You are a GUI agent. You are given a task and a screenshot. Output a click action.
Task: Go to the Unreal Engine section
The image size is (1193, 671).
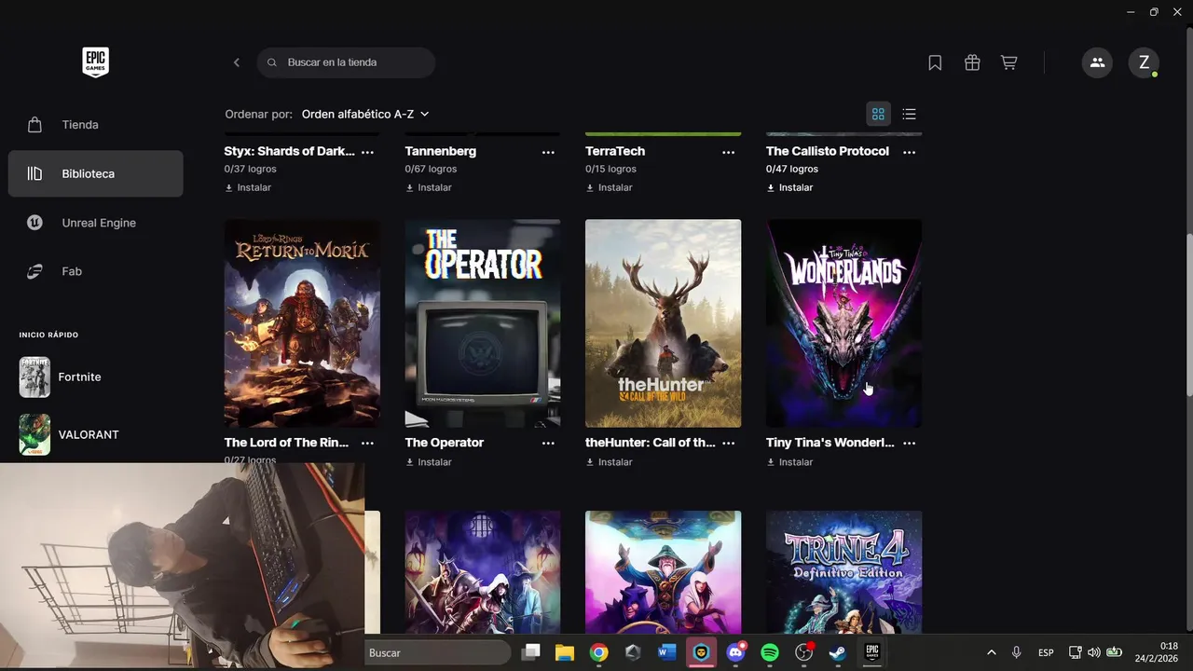(x=95, y=223)
